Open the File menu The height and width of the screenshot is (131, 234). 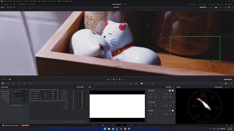(14, 1)
